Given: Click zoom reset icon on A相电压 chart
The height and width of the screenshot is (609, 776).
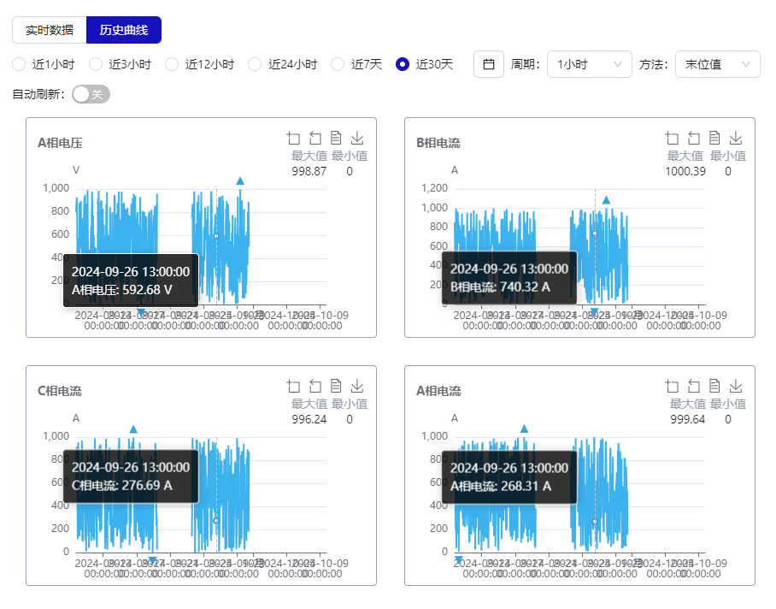Looking at the screenshot, I should (315, 138).
